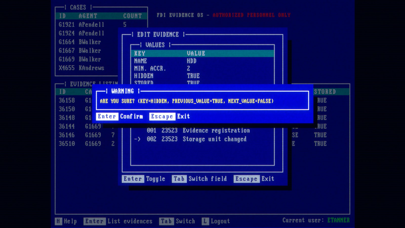Confirm the warning with Enter
The image size is (405, 228).
[107, 117]
